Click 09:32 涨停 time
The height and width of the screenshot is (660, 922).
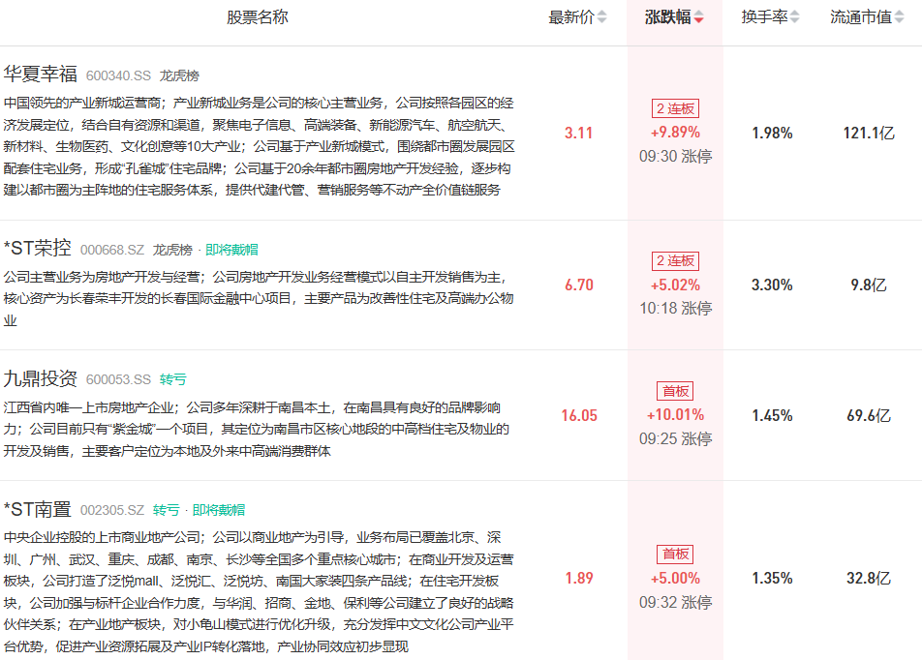pos(676,602)
